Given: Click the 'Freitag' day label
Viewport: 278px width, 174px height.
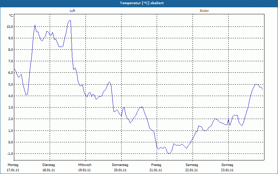Looking at the screenshot, I should 156,165.
